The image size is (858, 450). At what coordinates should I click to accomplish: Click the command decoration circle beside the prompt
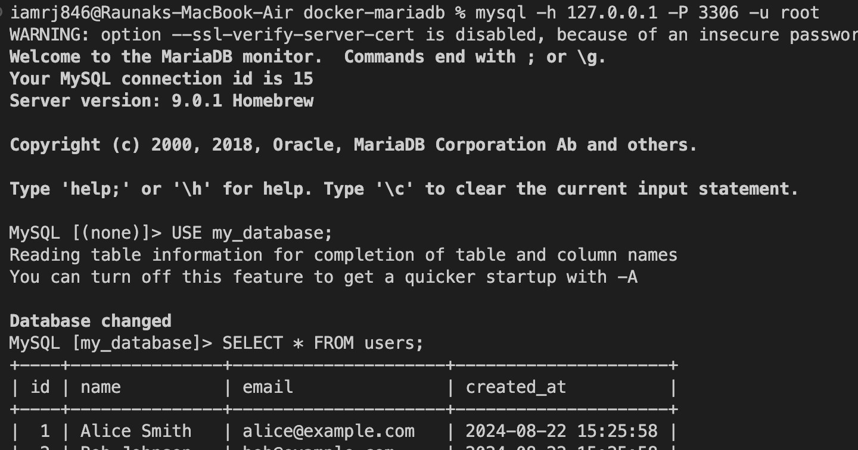coord(2,12)
